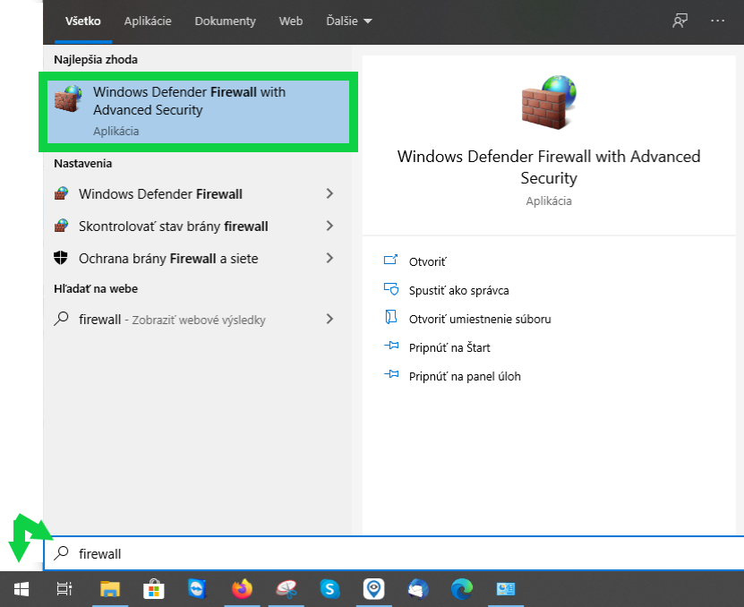Choose Pripnúť na Štart

coord(449,348)
